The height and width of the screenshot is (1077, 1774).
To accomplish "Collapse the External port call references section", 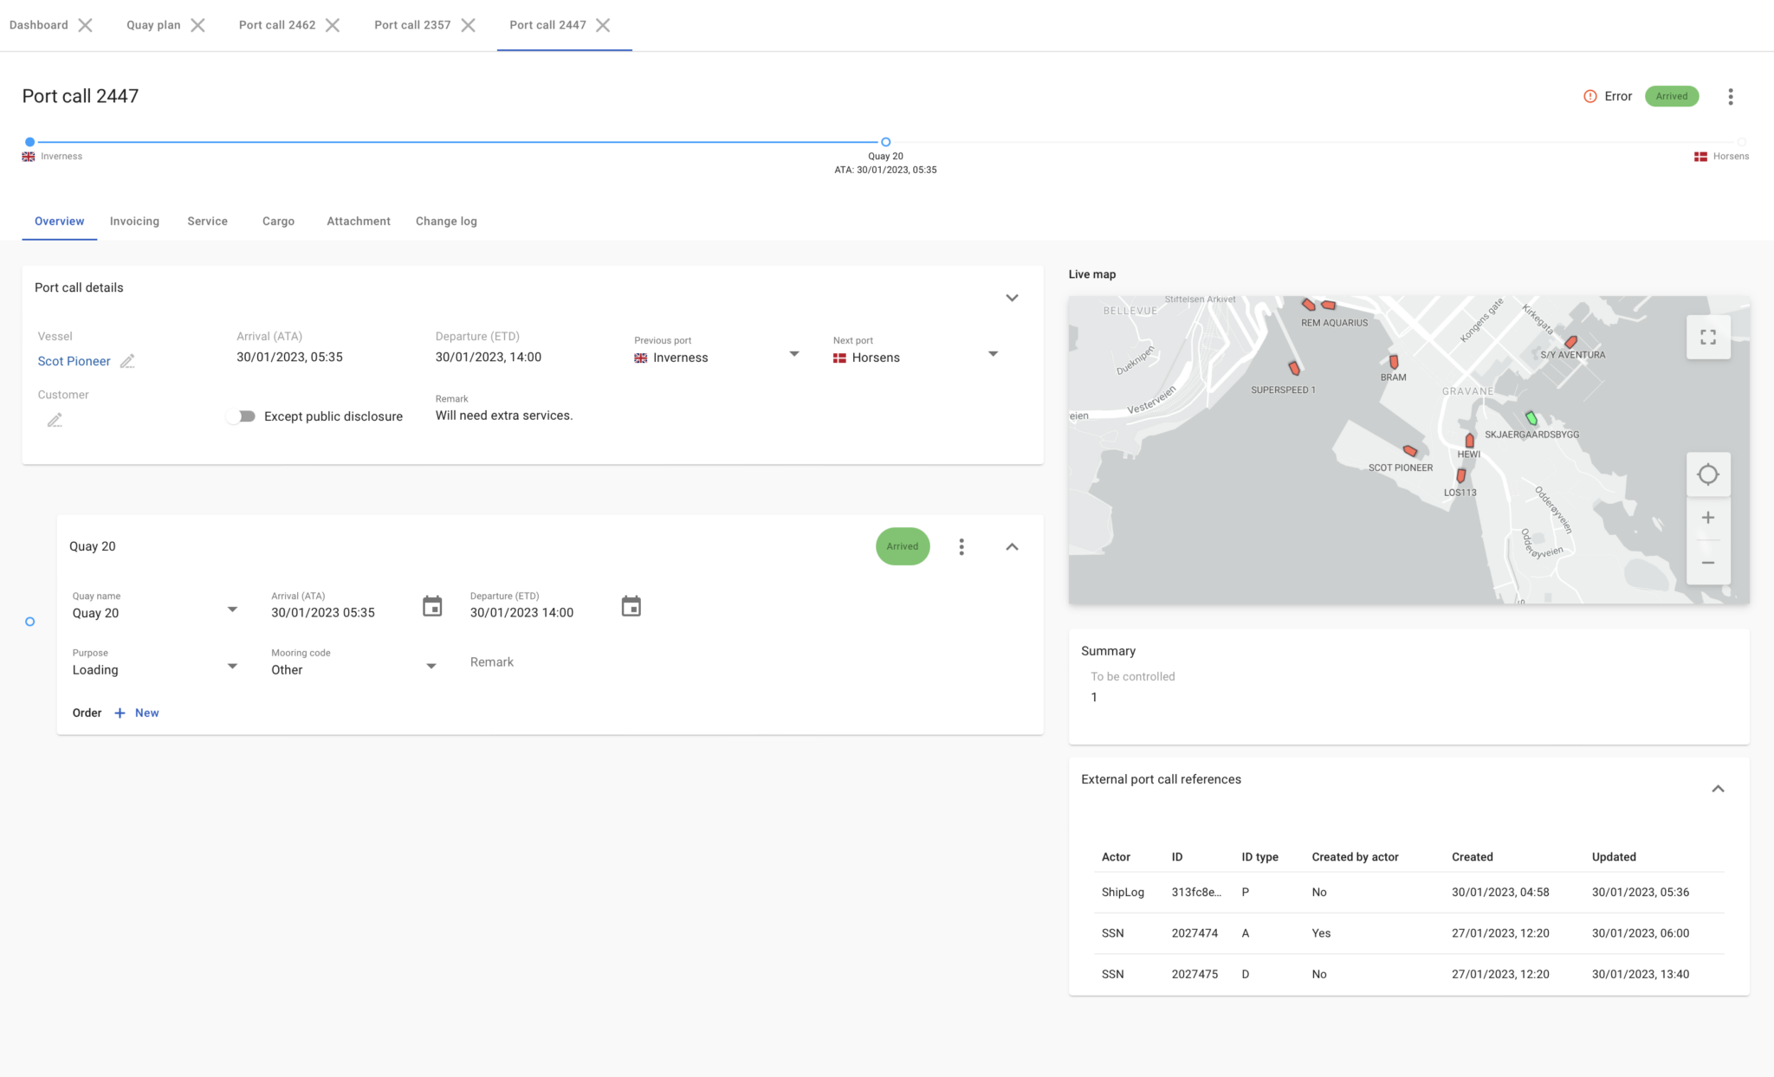I will pyautogui.click(x=1719, y=789).
